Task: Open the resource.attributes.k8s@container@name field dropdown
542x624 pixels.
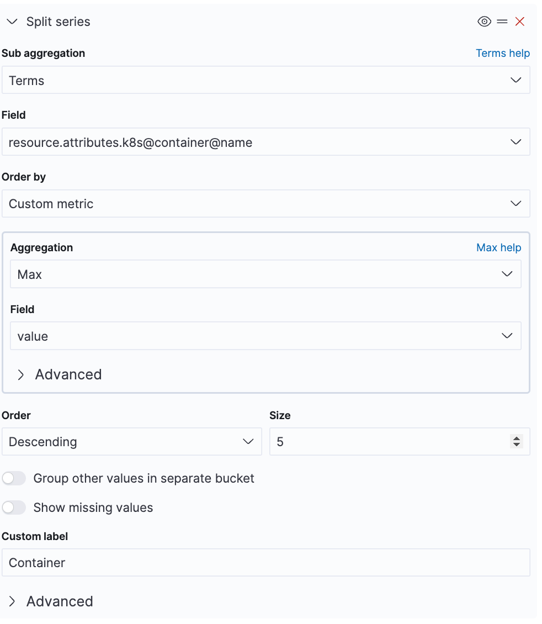Action: tap(265, 142)
